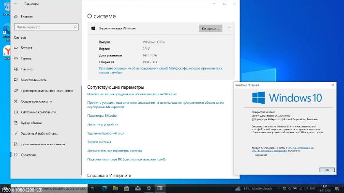Image resolution: width=344 pixels, height=193 pixels.
Task: Open Общие возможности in the sidebar
Action: point(36,101)
